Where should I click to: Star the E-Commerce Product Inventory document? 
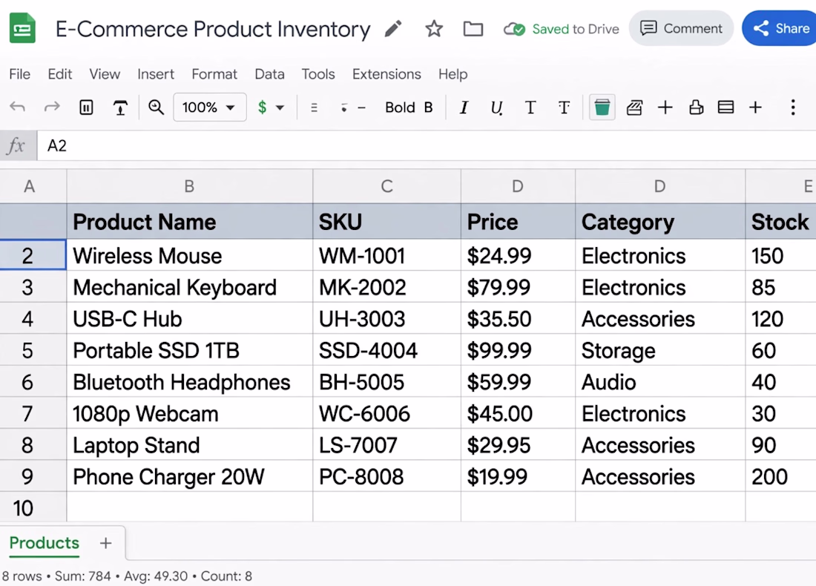pyautogui.click(x=433, y=29)
